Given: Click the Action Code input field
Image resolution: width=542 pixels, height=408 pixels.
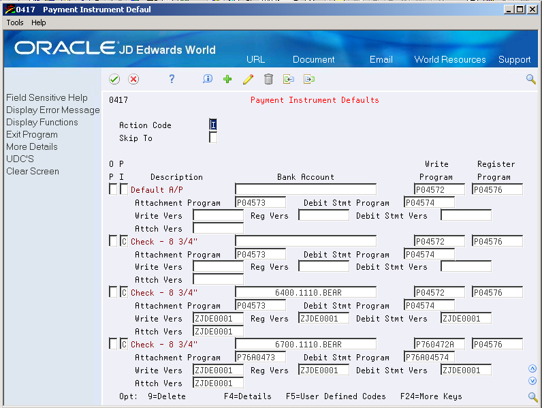Looking at the screenshot, I should point(213,125).
